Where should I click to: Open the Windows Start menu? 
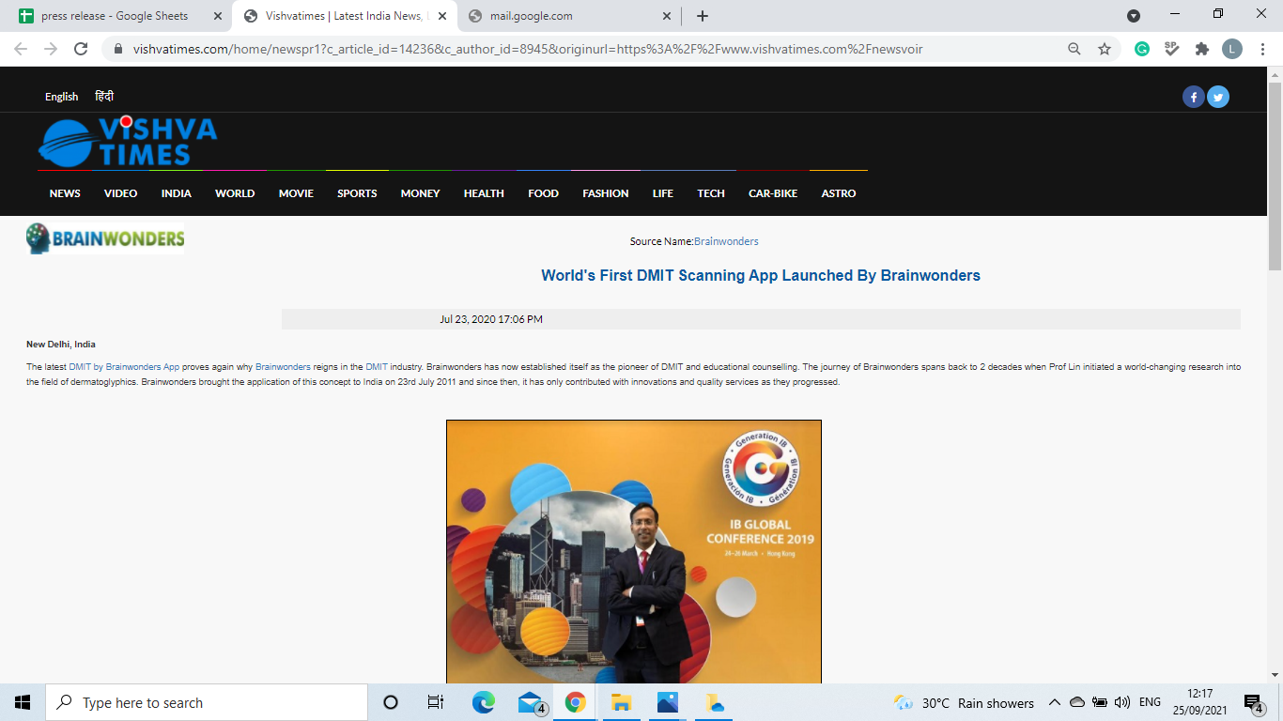pos(23,702)
